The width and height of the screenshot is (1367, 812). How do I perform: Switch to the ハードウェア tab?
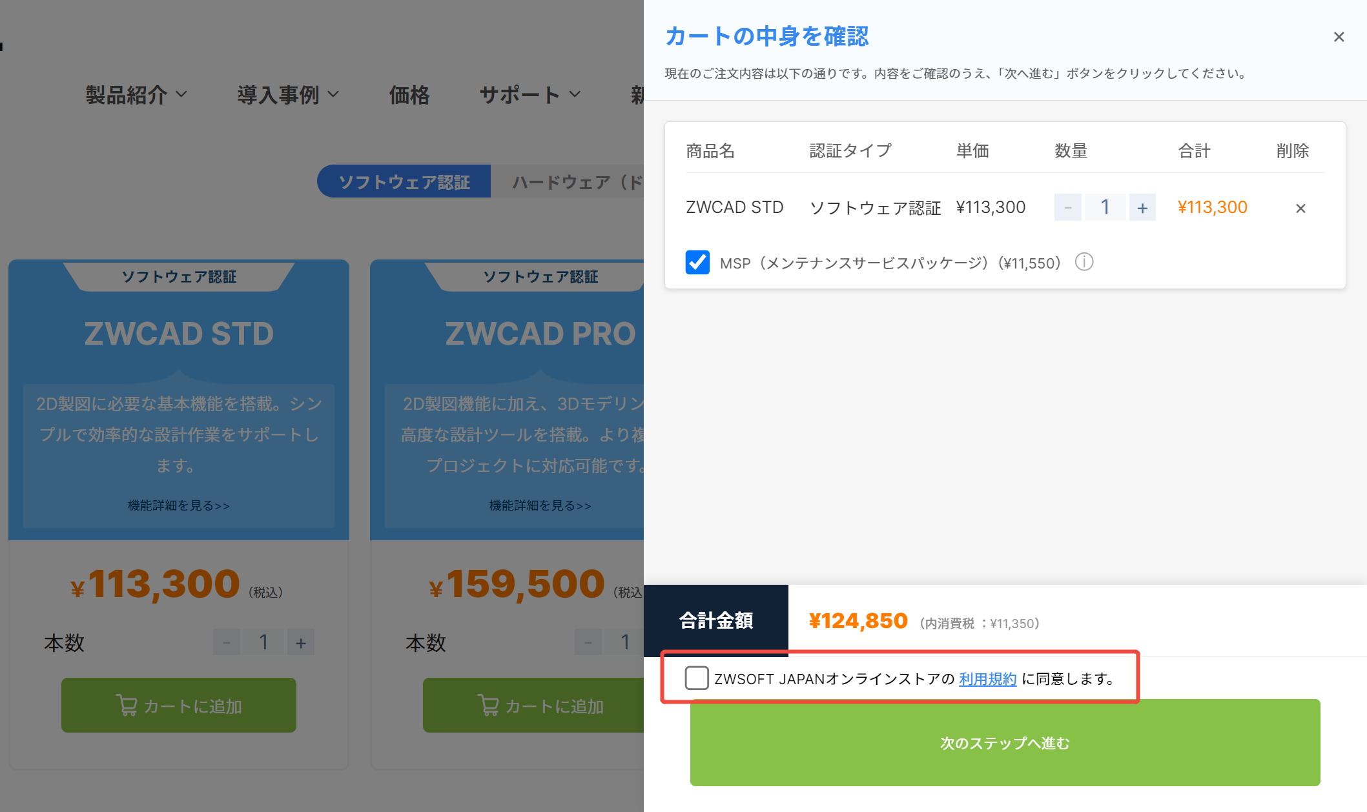[x=568, y=181]
